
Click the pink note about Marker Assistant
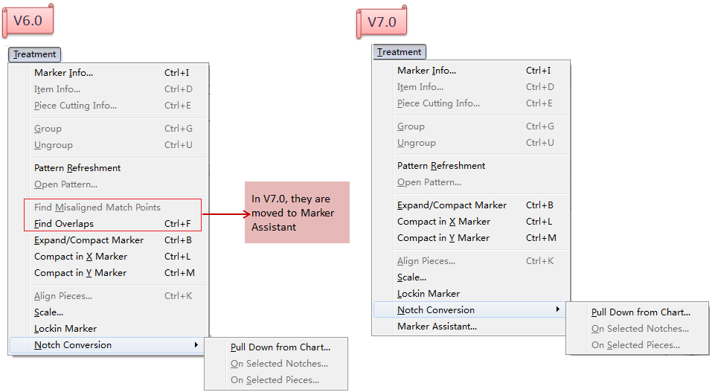(296, 213)
